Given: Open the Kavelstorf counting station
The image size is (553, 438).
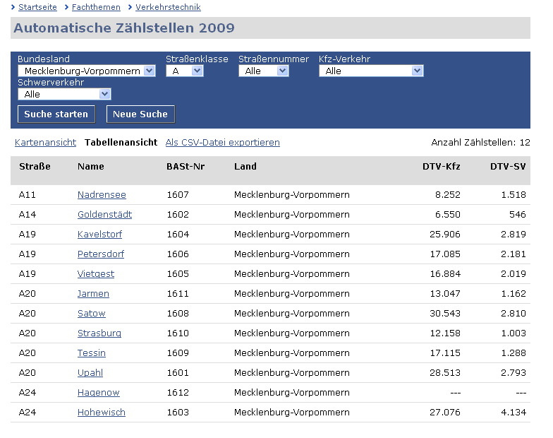Looking at the screenshot, I should click(100, 235).
